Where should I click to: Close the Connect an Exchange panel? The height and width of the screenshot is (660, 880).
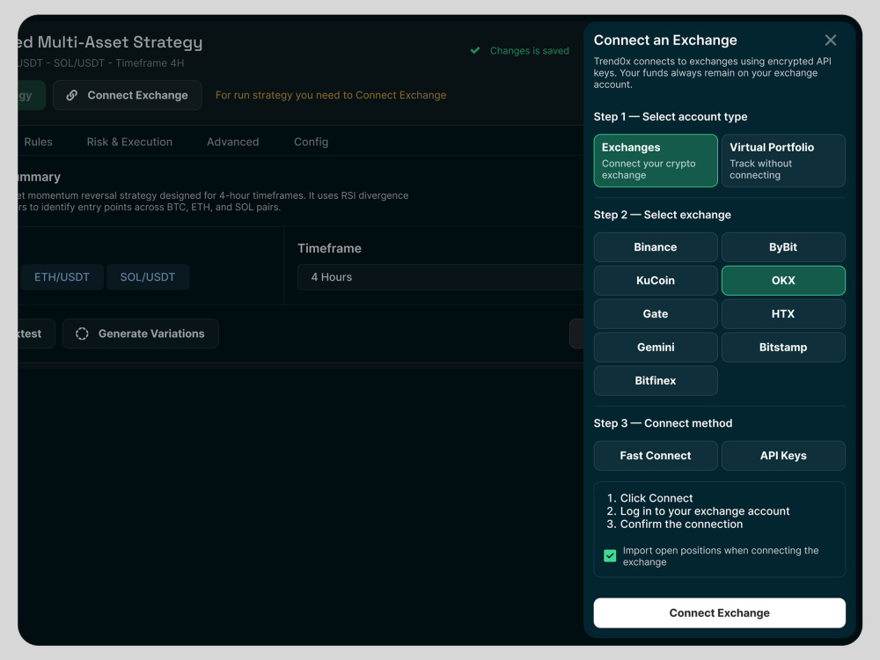(x=831, y=40)
